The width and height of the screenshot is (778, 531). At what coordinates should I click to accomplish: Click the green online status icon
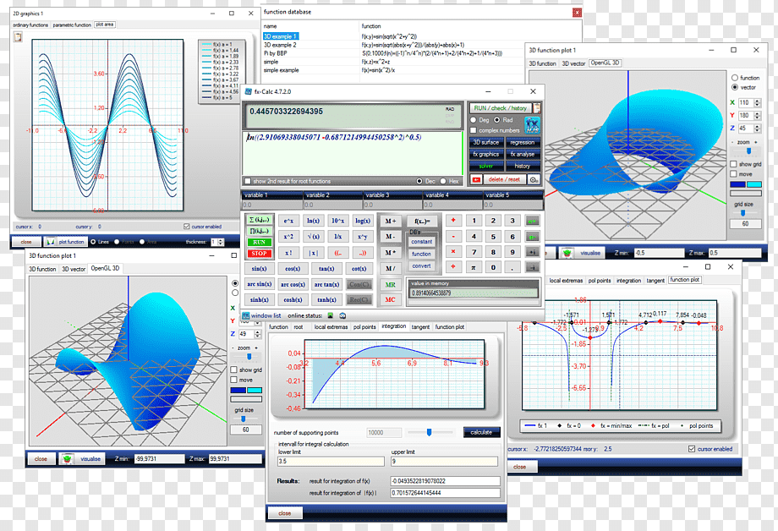coord(331,315)
